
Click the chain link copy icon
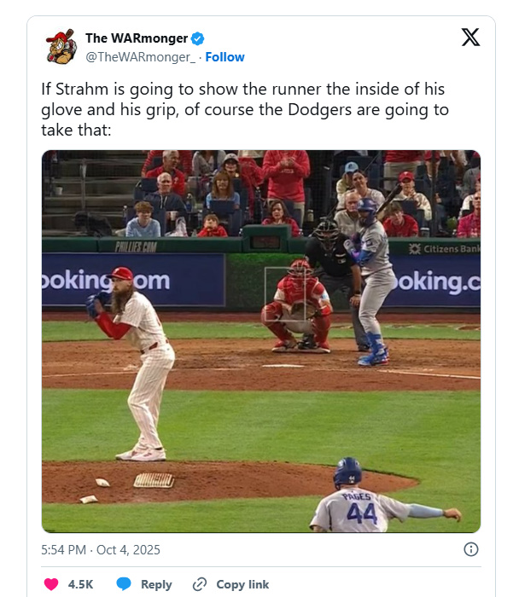(x=201, y=584)
